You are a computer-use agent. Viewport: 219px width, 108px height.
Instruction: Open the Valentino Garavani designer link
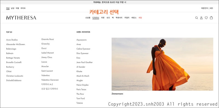click(x=50, y=80)
